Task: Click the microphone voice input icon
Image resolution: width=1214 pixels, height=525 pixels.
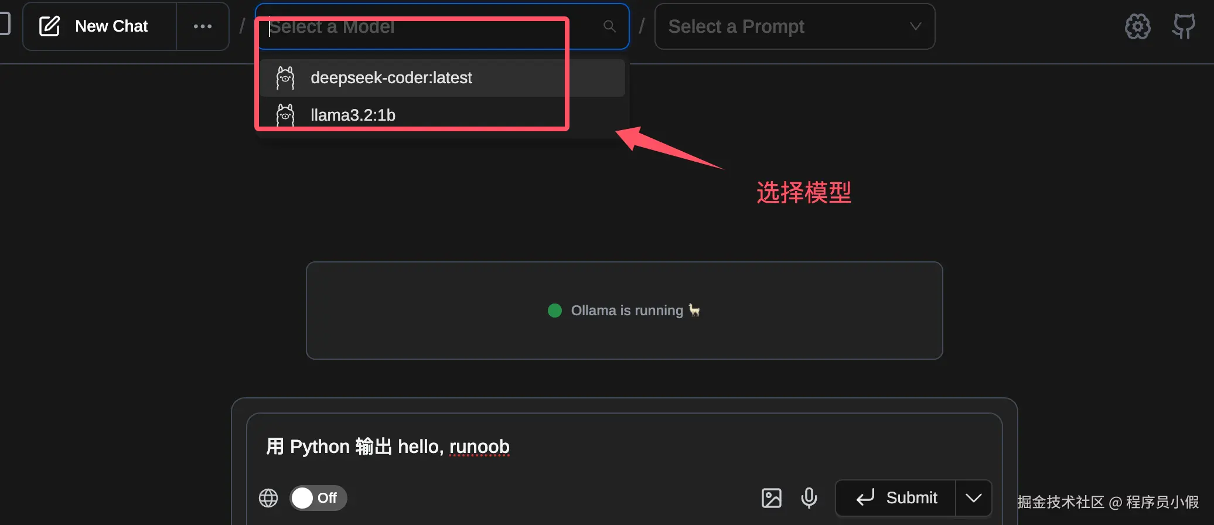Action: 809,498
